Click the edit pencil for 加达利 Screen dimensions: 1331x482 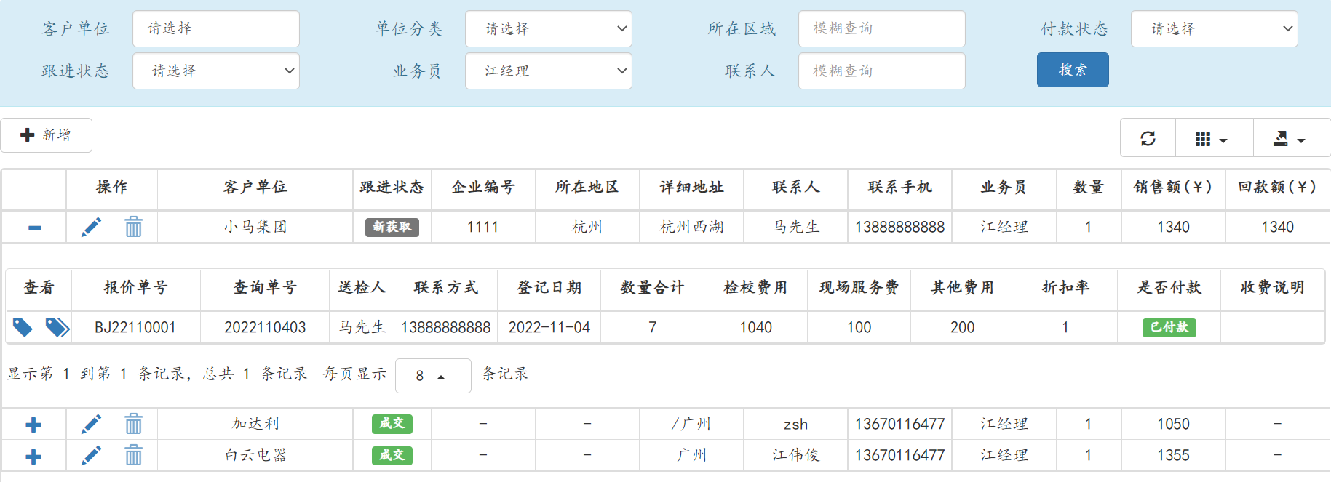point(91,424)
